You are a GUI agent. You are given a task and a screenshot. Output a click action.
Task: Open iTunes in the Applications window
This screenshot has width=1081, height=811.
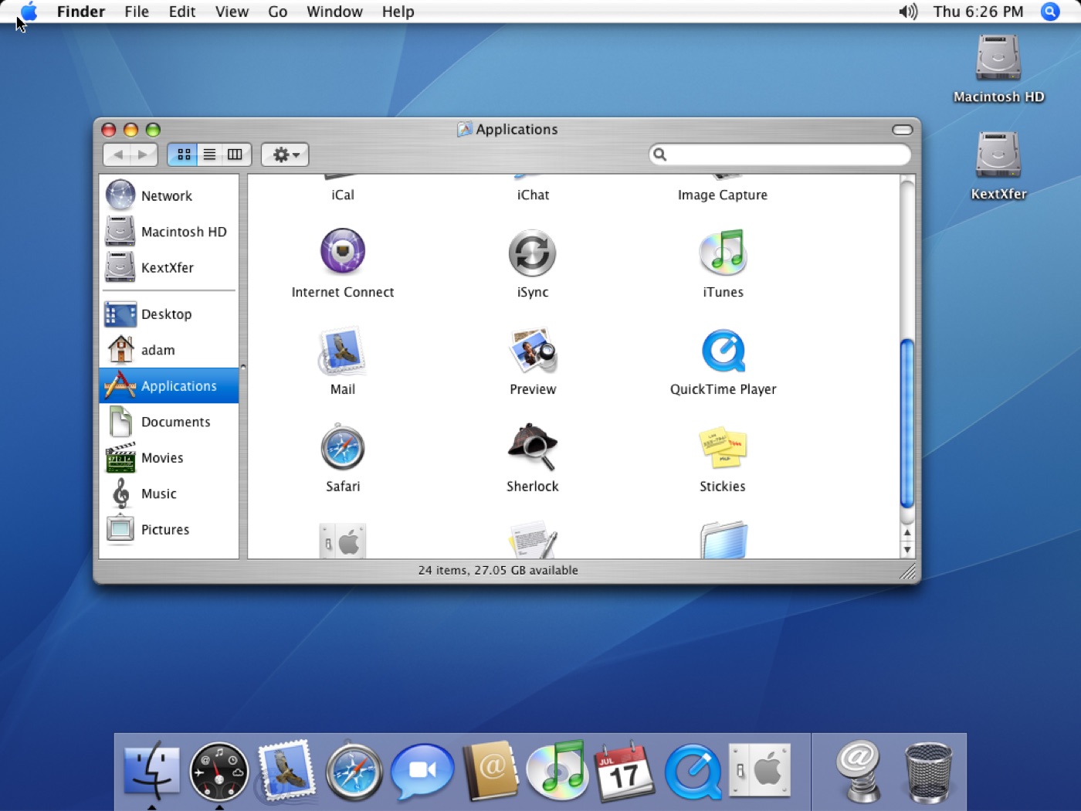[723, 253]
